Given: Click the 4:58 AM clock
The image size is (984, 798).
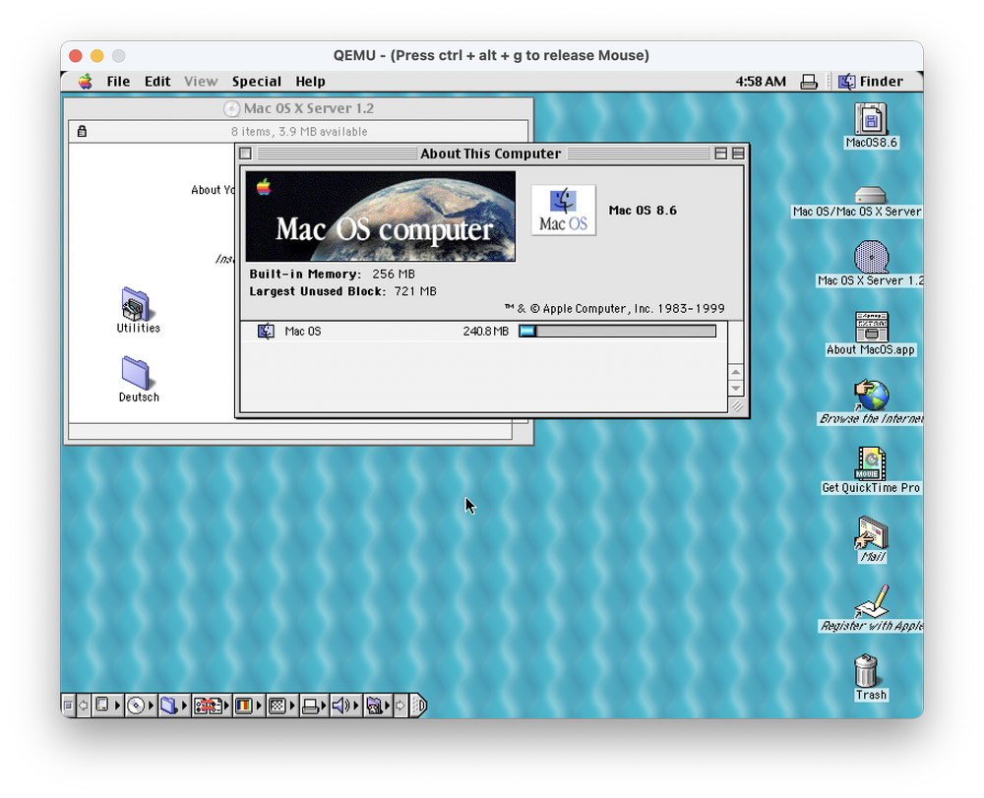Looking at the screenshot, I should point(761,82).
